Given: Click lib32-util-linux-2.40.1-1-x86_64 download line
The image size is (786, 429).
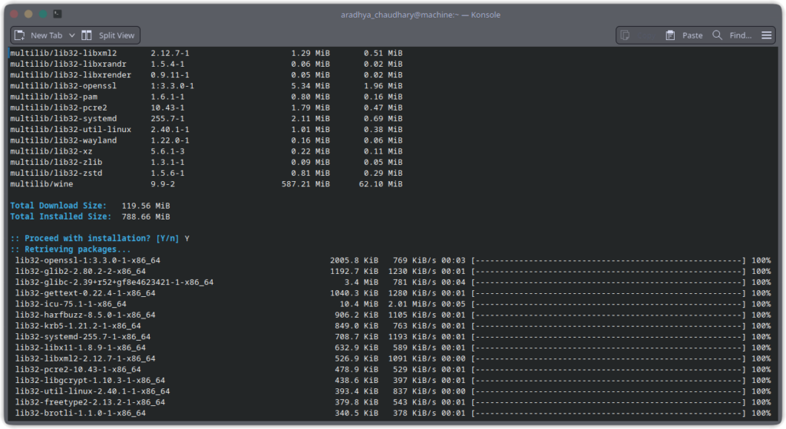Looking at the screenshot, I should 393,391.
